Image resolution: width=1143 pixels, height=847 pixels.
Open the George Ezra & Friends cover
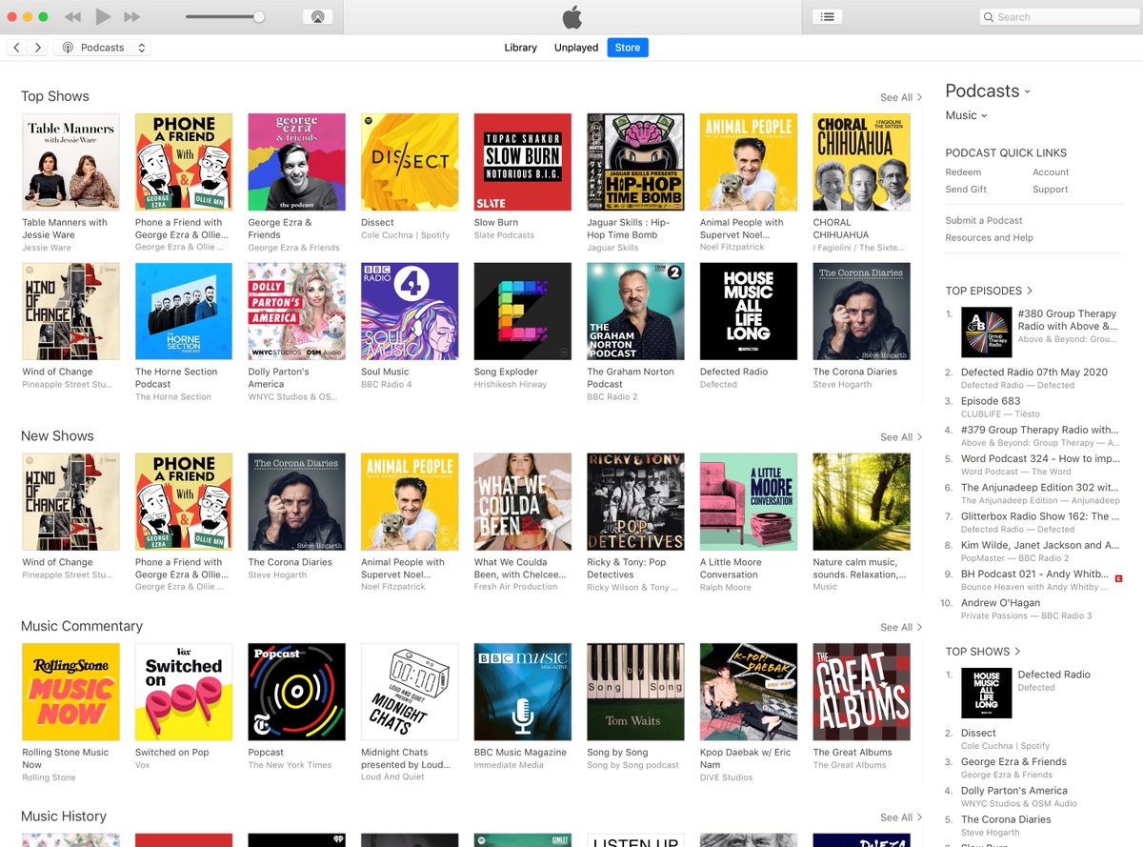click(x=296, y=162)
